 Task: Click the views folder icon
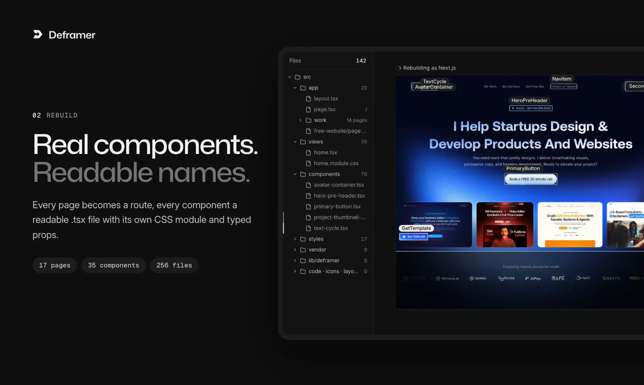click(303, 142)
